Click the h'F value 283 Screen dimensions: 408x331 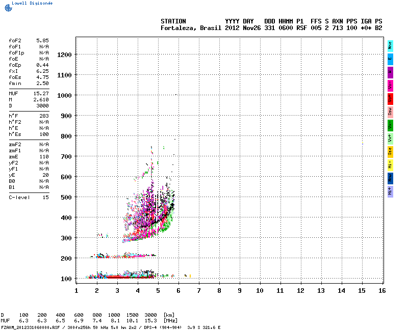[x=44, y=116]
